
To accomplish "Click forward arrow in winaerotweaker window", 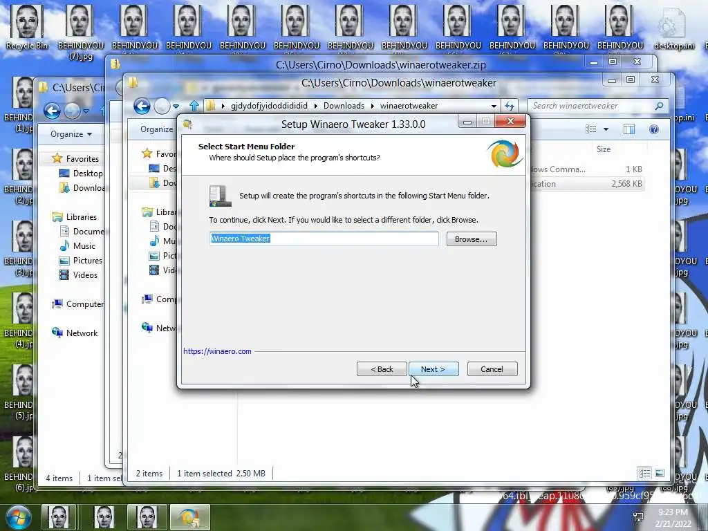I will [x=162, y=106].
